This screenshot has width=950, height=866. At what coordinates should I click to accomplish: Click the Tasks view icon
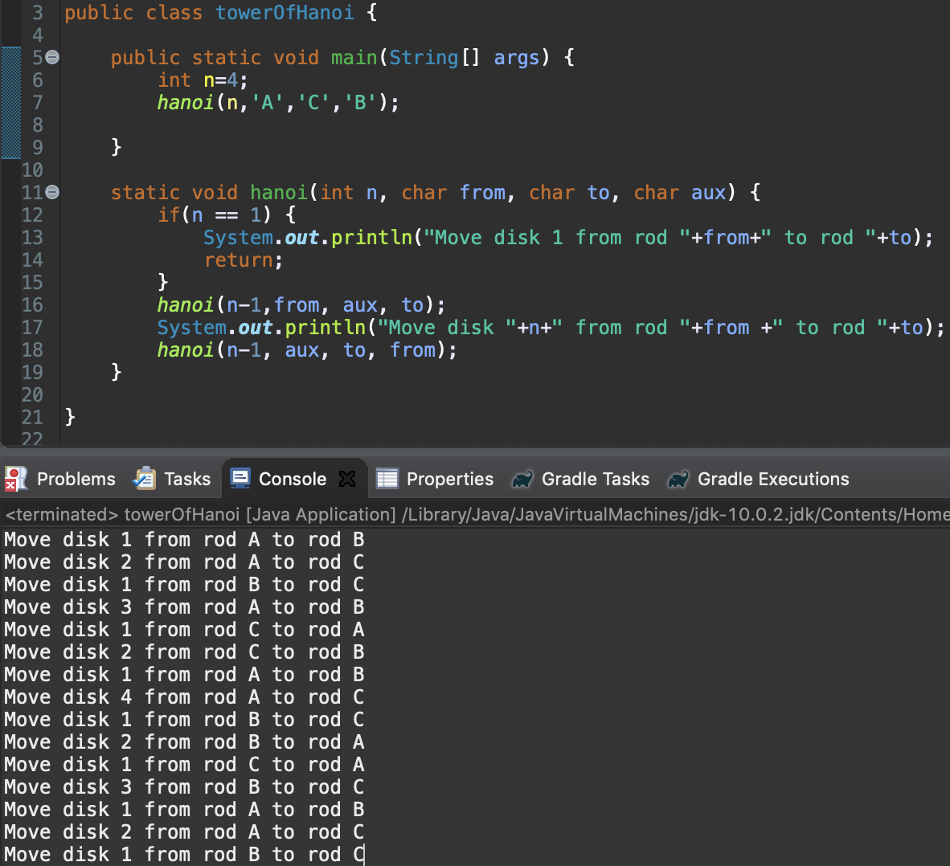143,478
